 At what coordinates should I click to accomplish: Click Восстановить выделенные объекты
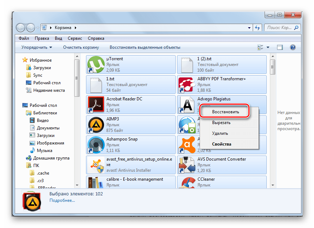point(145,47)
